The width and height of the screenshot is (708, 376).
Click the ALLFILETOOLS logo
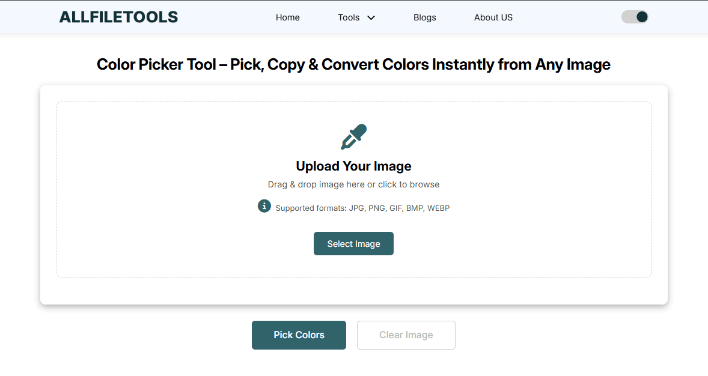coord(118,17)
